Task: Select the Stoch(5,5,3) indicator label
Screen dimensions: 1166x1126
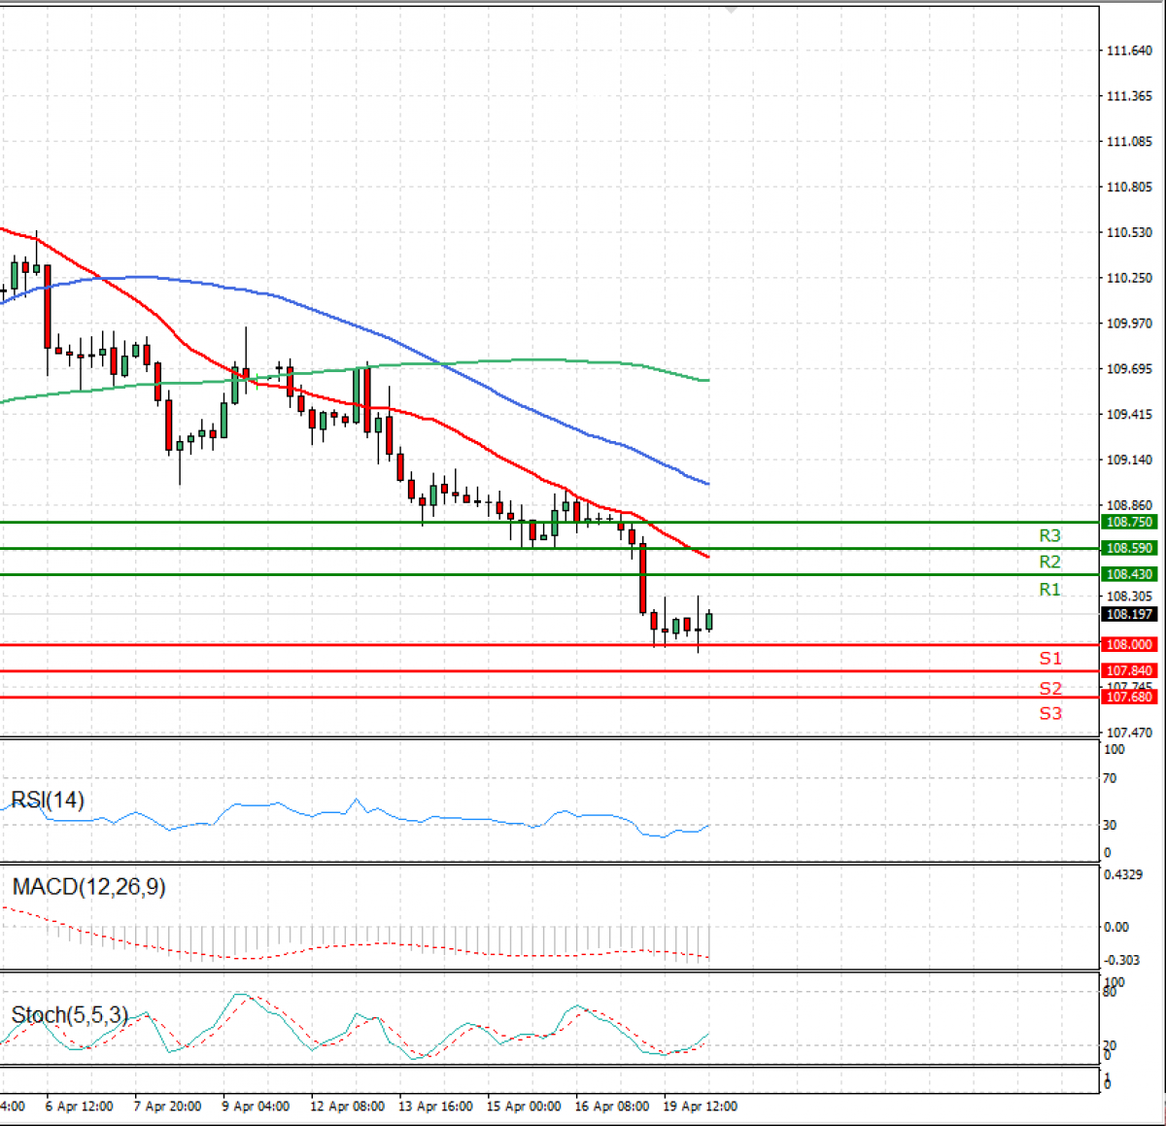Action: click(69, 1015)
